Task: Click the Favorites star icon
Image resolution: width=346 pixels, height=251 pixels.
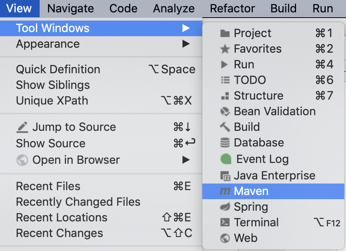Action: 225,49
